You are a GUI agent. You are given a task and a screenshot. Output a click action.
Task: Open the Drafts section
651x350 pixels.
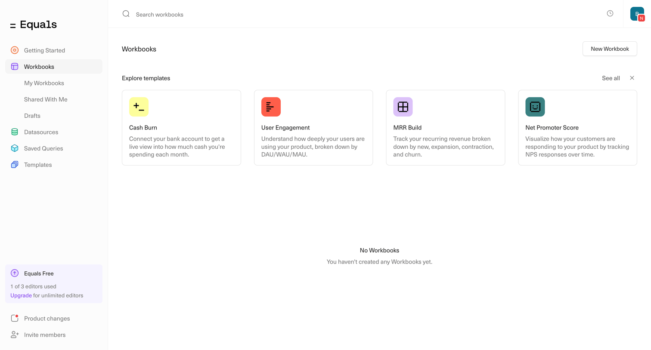[32, 116]
